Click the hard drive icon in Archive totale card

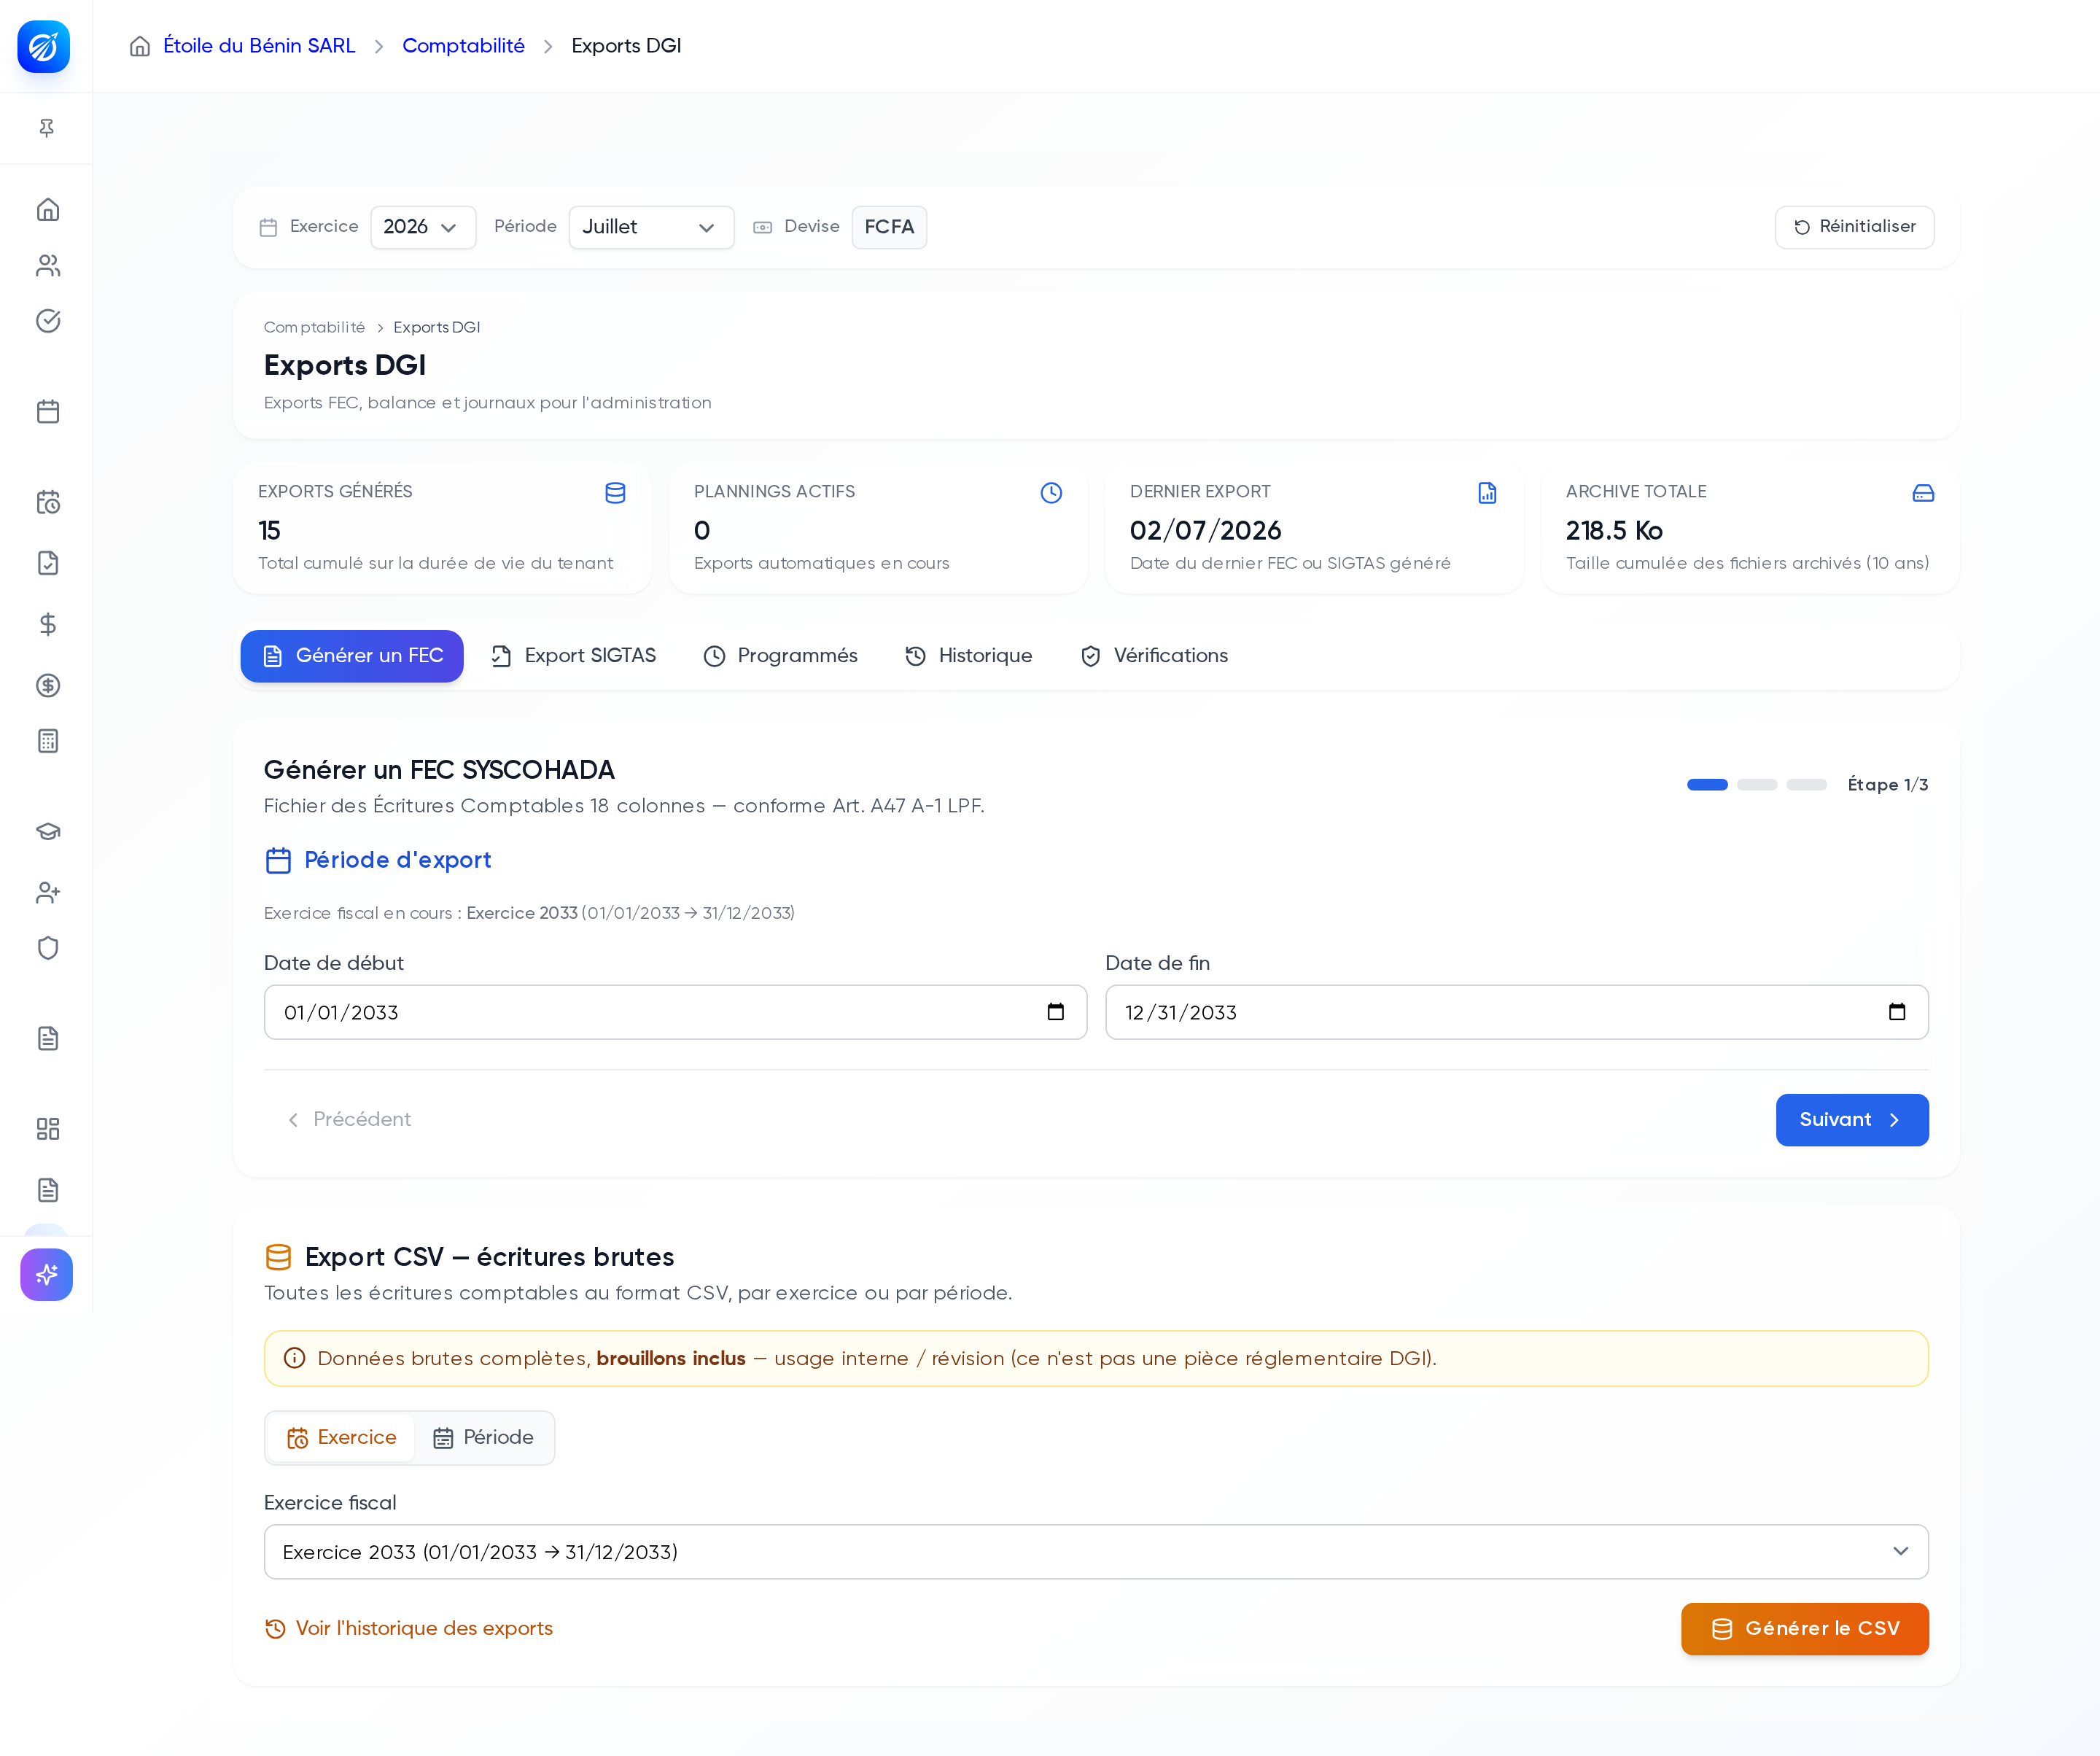click(x=1923, y=493)
